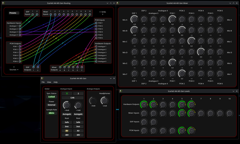The height and width of the screenshot is (144, 240).
Task: Click the Mixer window's app icon
Action: point(118,3)
